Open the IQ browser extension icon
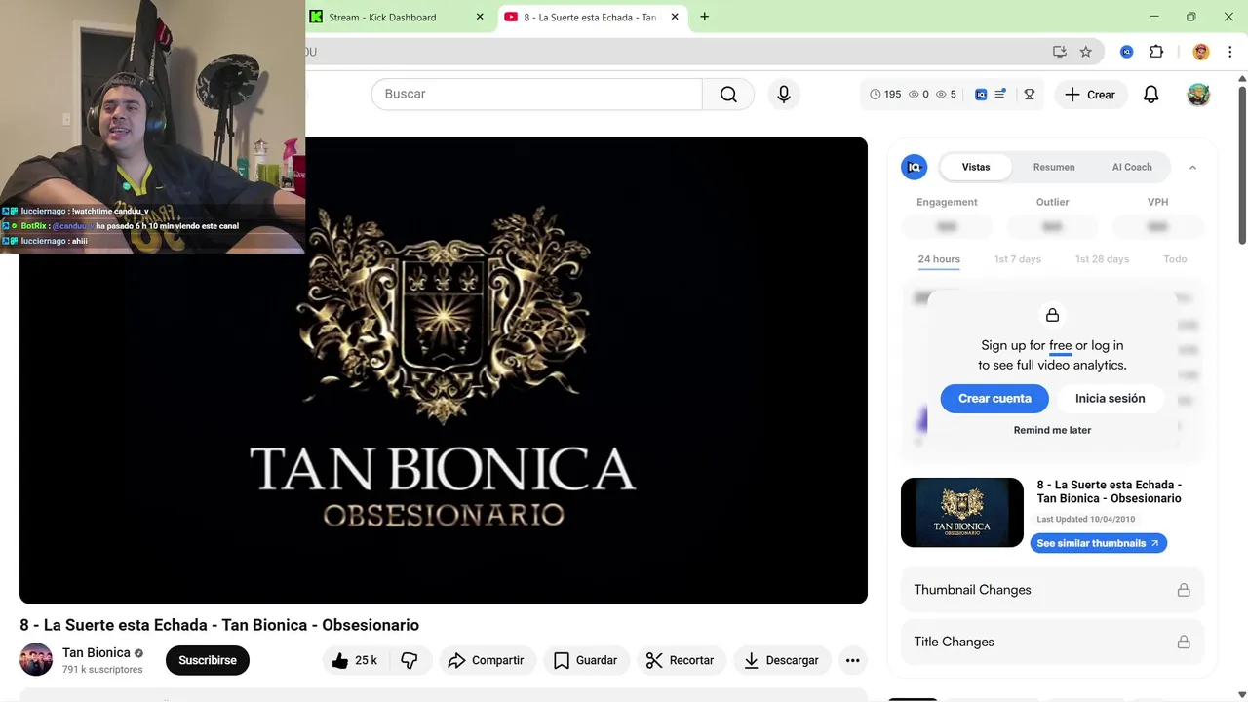This screenshot has width=1248, height=702. coord(1127,52)
